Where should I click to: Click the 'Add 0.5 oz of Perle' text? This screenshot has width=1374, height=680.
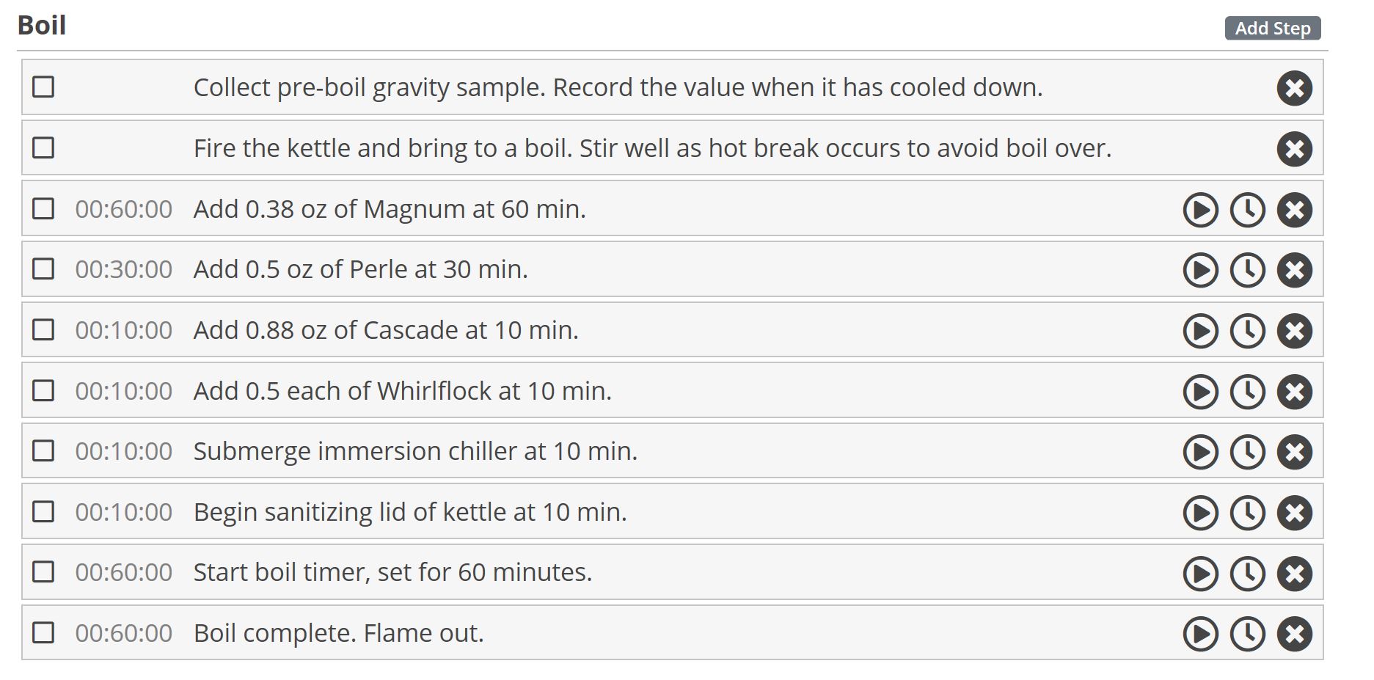(x=360, y=269)
